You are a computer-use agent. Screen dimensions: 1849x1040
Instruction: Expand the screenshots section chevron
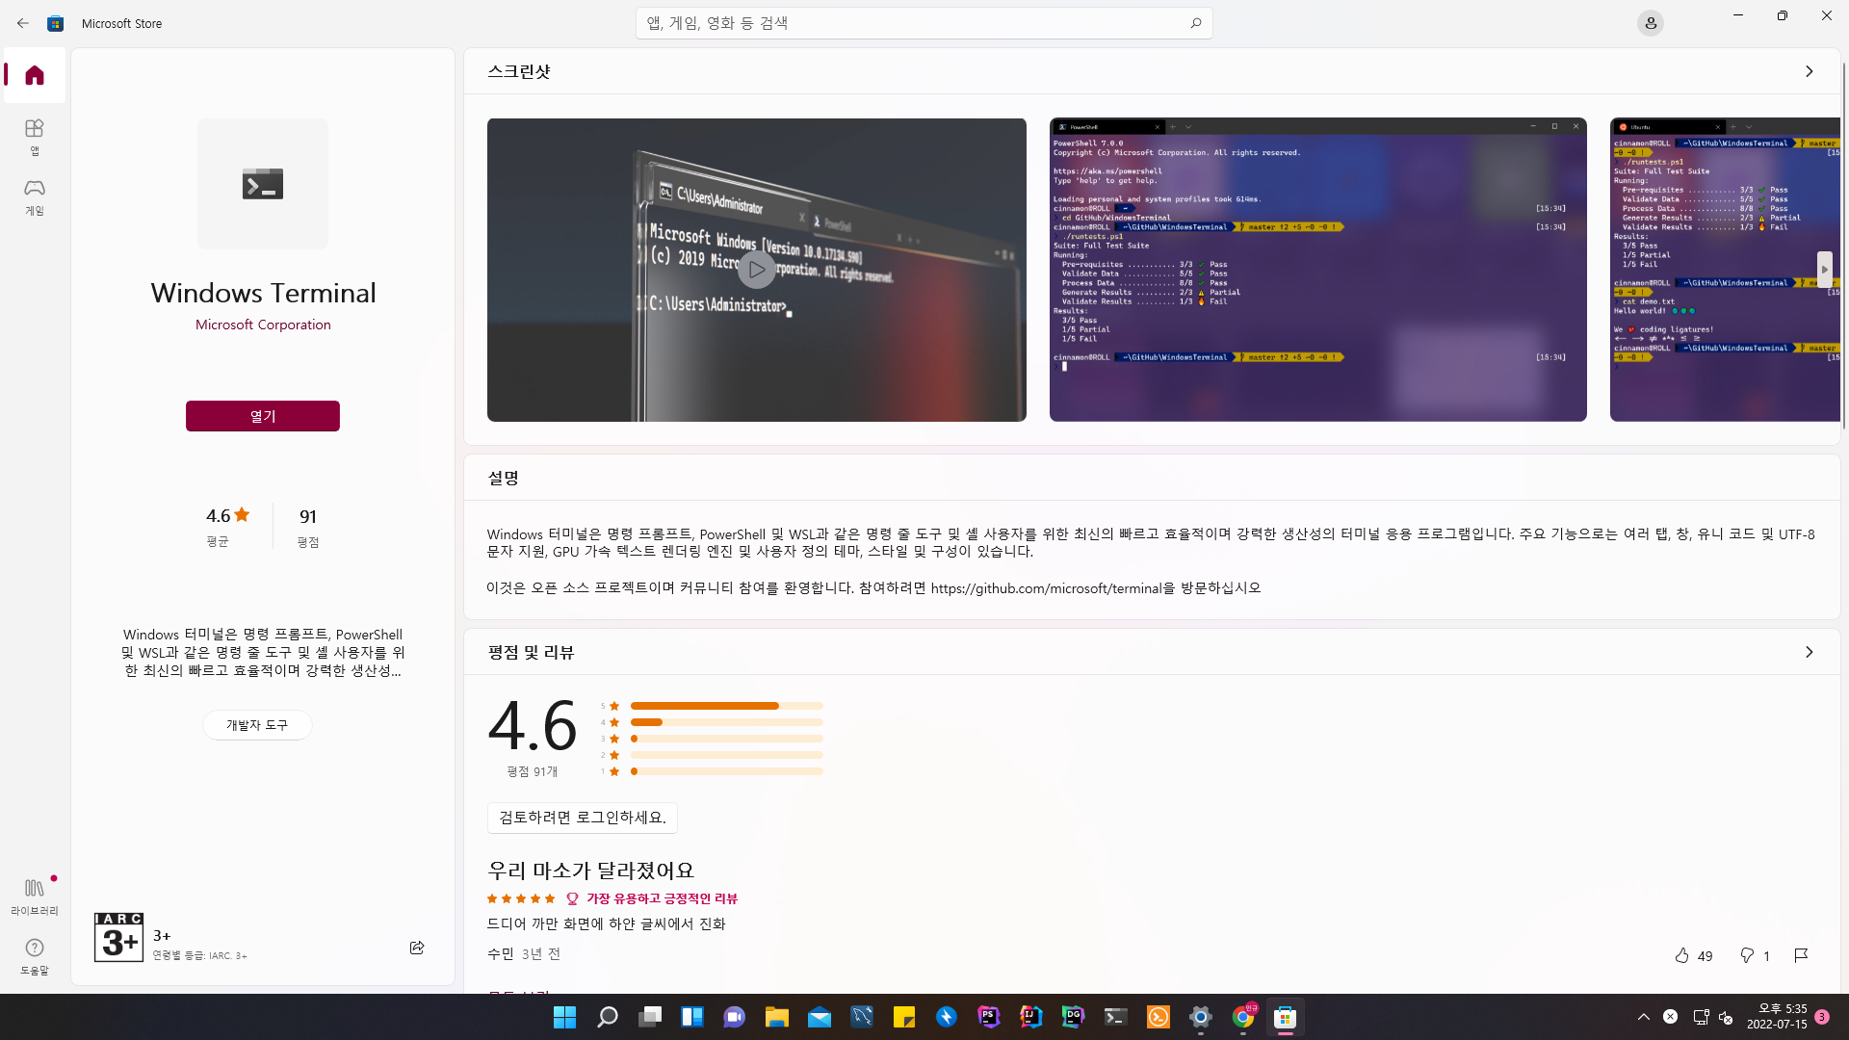[x=1809, y=71]
